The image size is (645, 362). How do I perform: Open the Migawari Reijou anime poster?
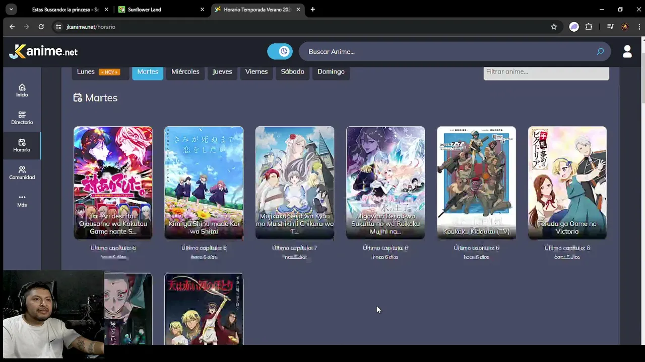point(385,183)
